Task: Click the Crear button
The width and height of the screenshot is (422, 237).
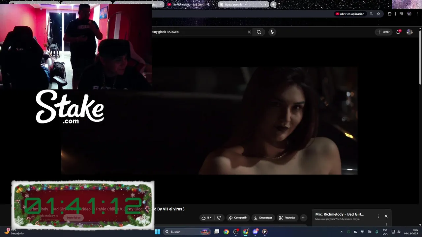Action: click(x=383, y=32)
